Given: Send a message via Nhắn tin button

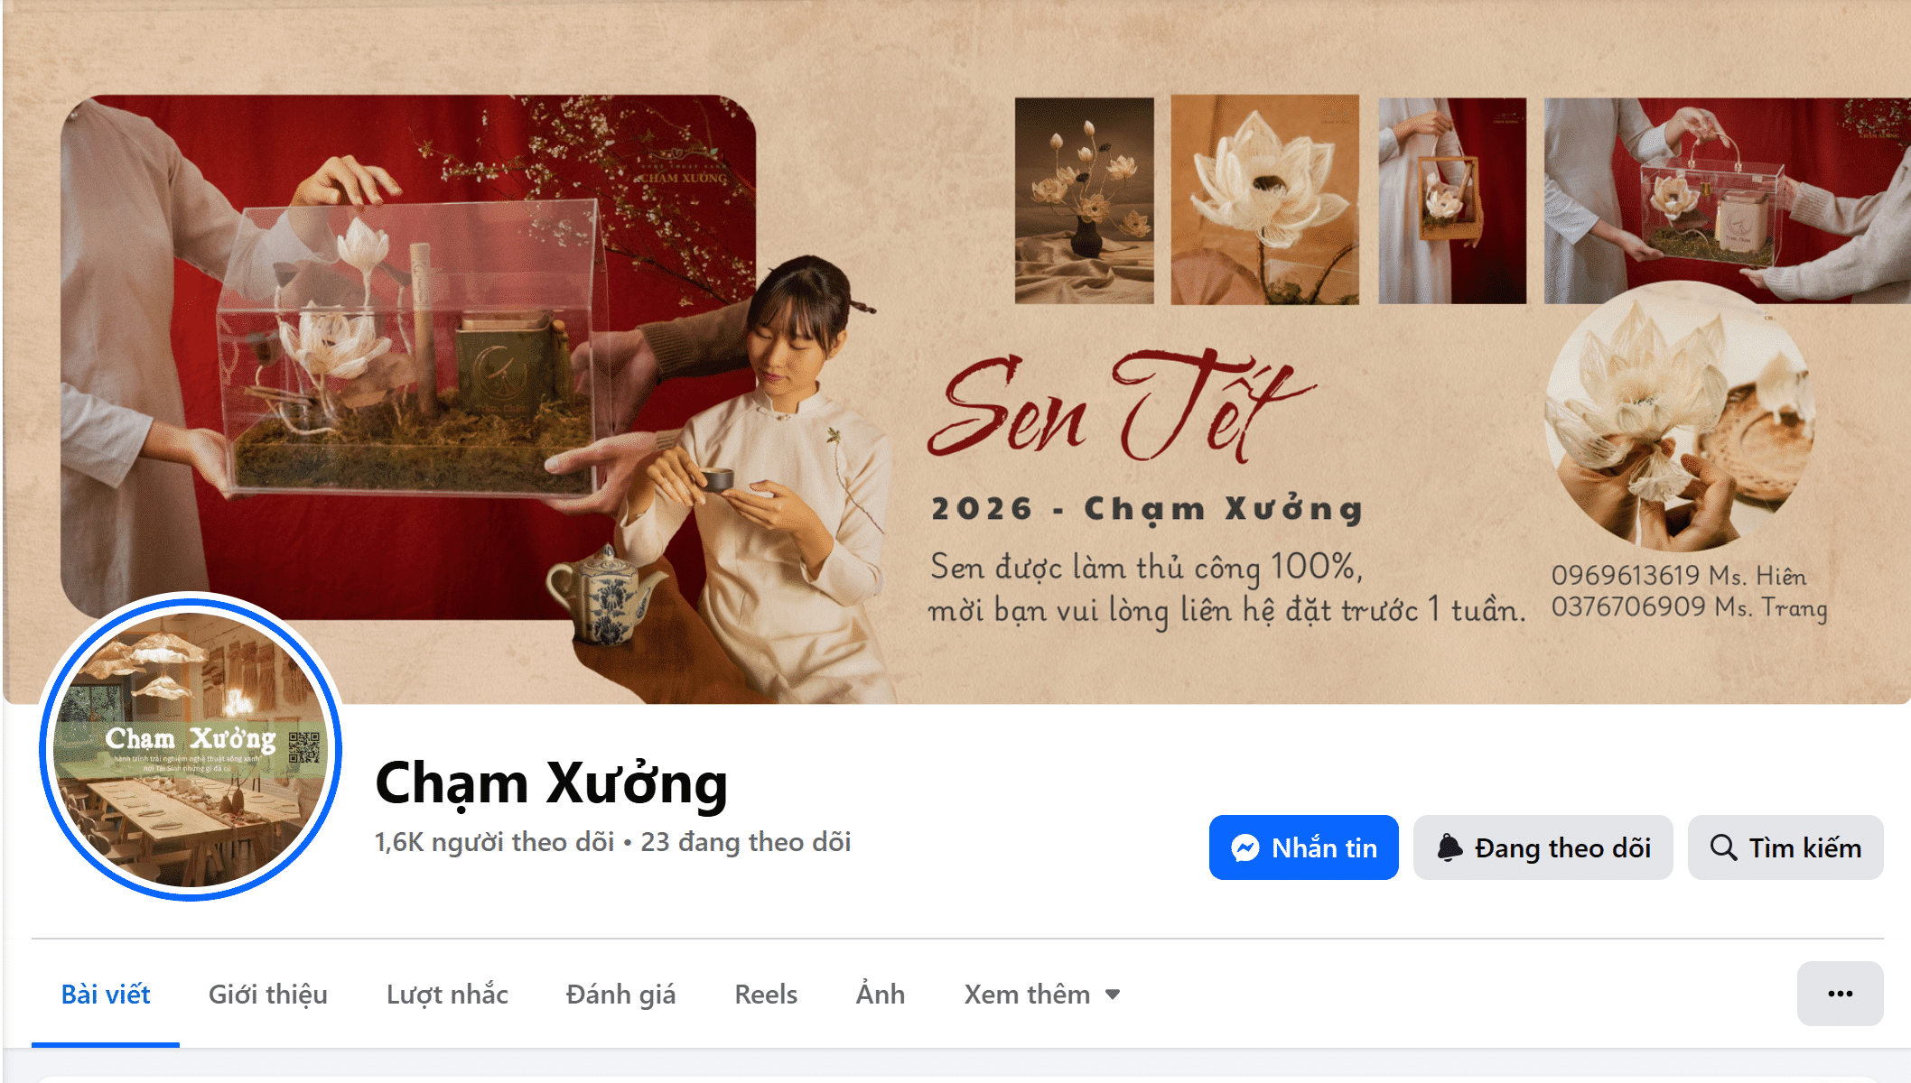Looking at the screenshot, I should (x=1304, y=847).
